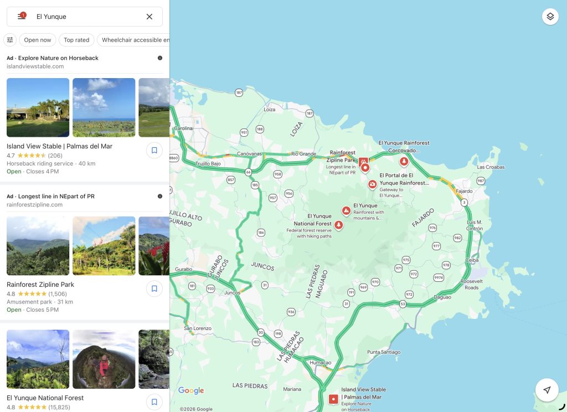Open the islandviewstable.com ad link
Image resolution: width=567 pixels, height=412 pixels.
tap(35, 66)
